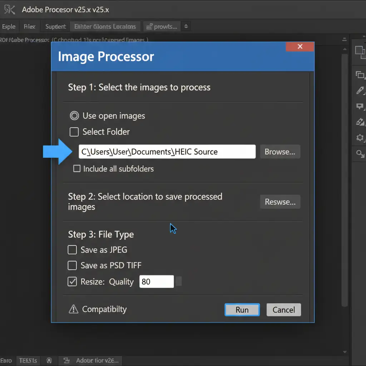Tick the Save as JPEG checkbox

72,250
